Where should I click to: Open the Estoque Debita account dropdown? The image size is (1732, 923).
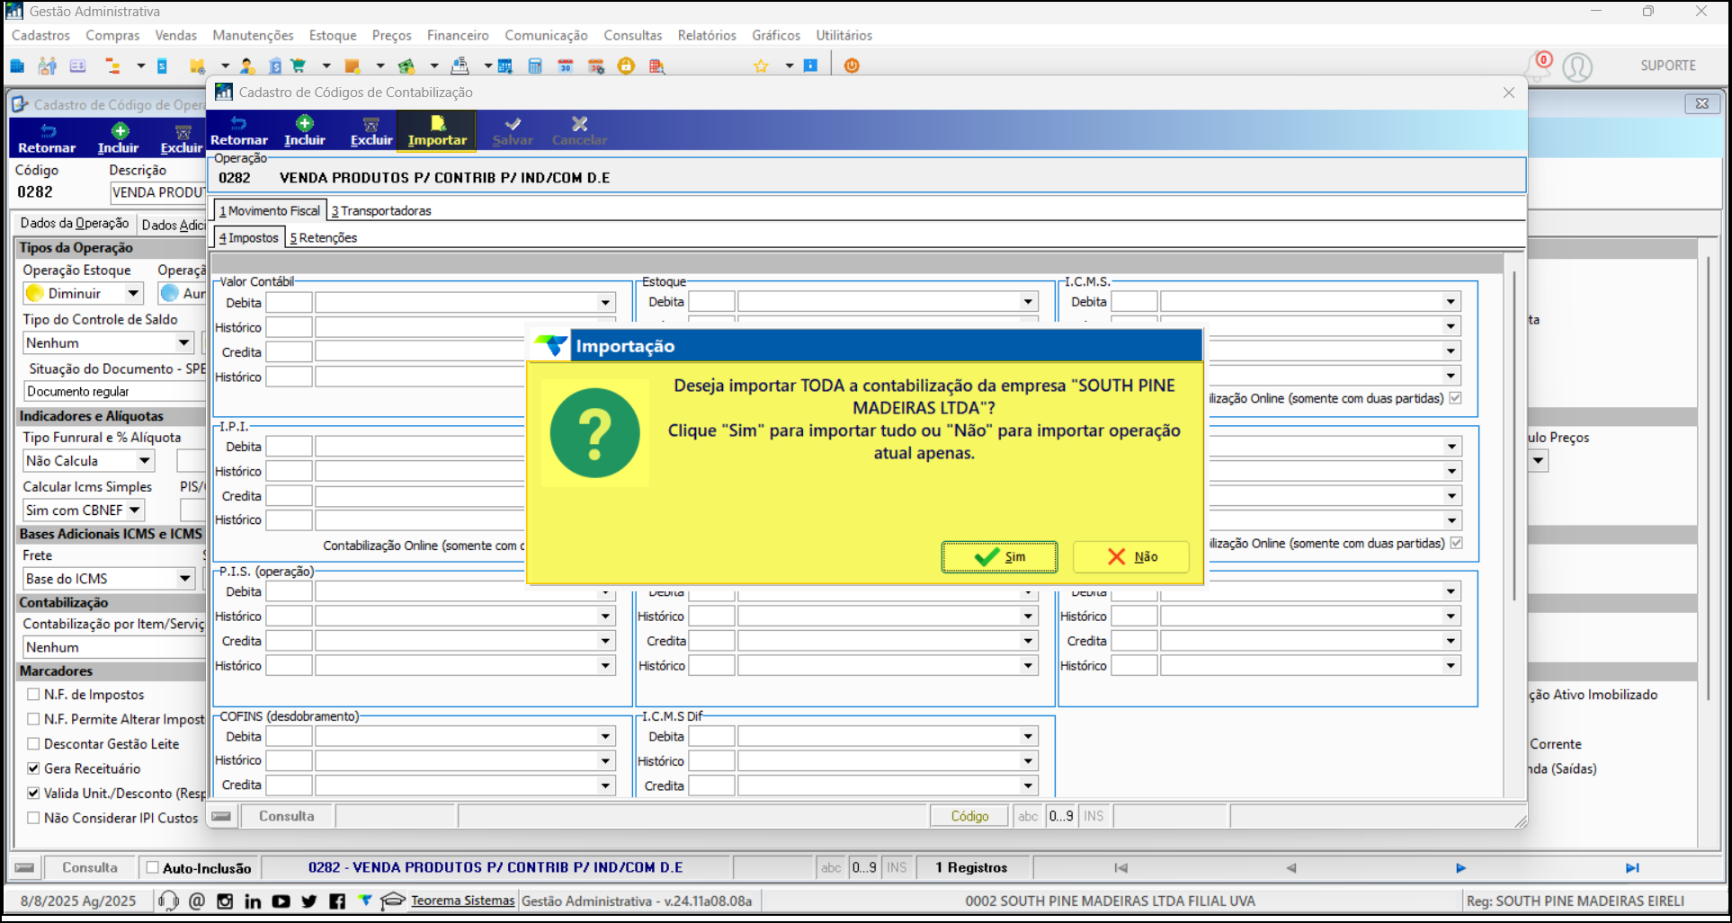click(1028, 302)
